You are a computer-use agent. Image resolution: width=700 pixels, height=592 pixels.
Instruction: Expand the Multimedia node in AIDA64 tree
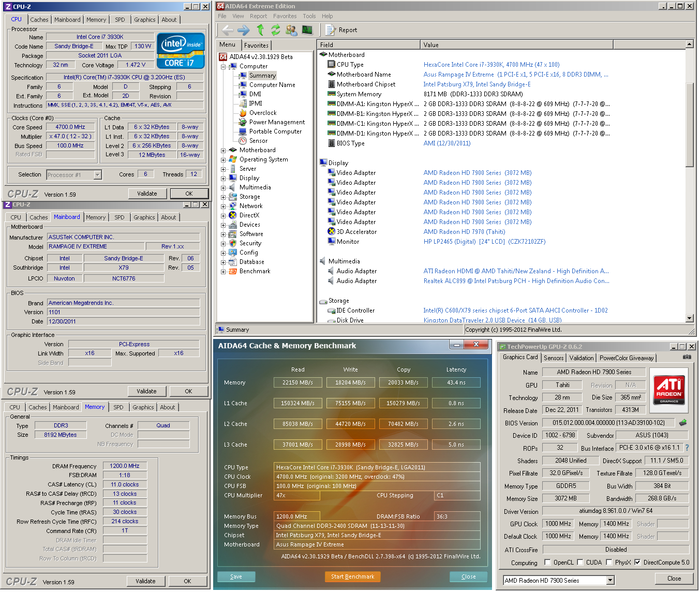point(223,187)
